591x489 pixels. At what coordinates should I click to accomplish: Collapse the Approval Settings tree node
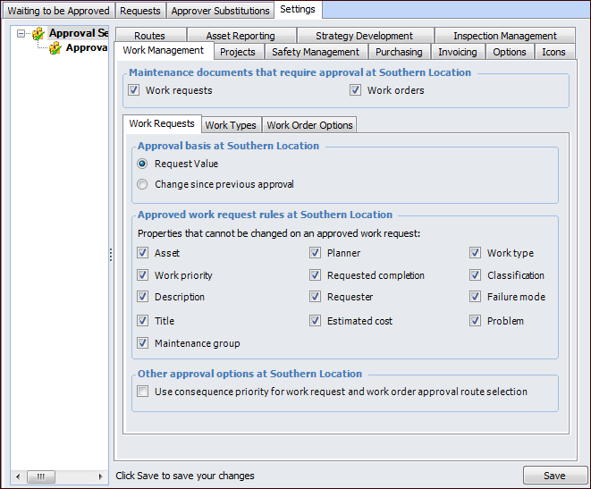click(x=21, y=34)
